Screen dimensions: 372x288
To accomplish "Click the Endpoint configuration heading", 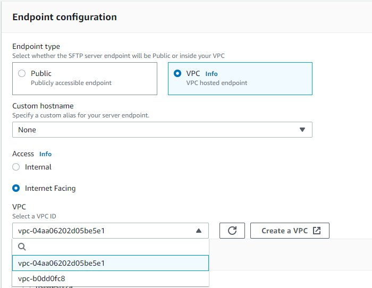I will pyautogui.click(x=64, y=17).
